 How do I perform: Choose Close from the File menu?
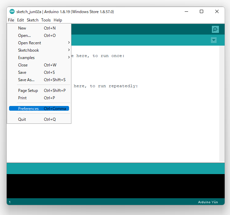[x=39, y=65]
